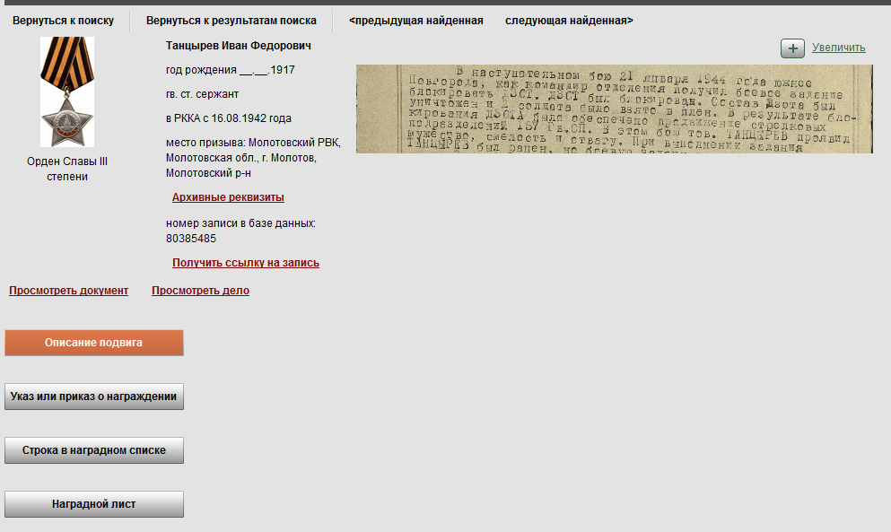Click the scanned award document excerpt

pos(615,109)
